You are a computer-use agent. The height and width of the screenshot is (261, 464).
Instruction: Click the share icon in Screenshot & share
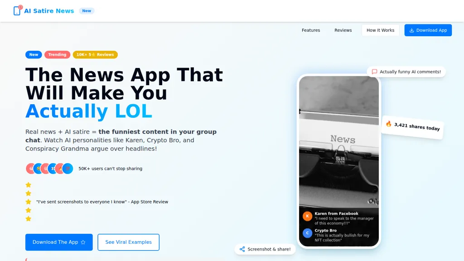pyautogui.click(x=242, y=249)
